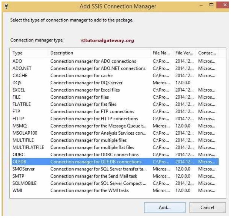The image size is (231, 218).
Task: Pick the OLEDB connection manager row
Action: click(115, 162)
